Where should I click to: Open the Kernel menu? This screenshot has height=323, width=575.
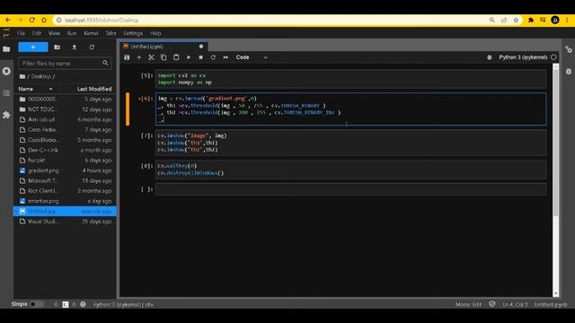click(x=91, y=33)
